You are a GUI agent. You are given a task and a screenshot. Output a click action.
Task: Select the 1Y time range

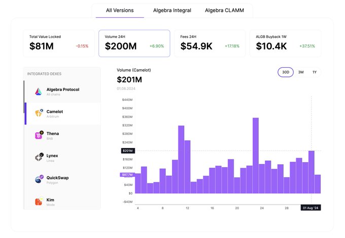pos(315,72)
